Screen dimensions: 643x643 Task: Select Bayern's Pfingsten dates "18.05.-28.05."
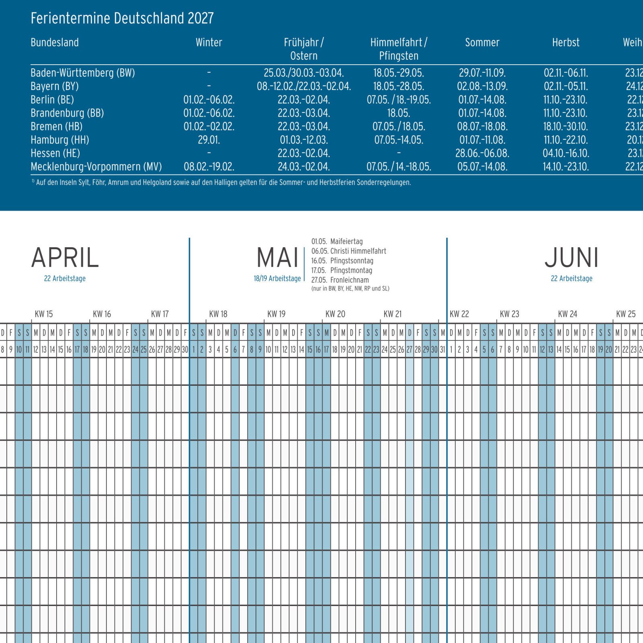click(x=399, y=86)
